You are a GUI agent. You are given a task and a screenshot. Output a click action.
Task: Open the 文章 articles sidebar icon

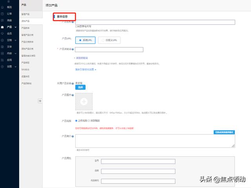pyautogui.click(x=3, y=47)
